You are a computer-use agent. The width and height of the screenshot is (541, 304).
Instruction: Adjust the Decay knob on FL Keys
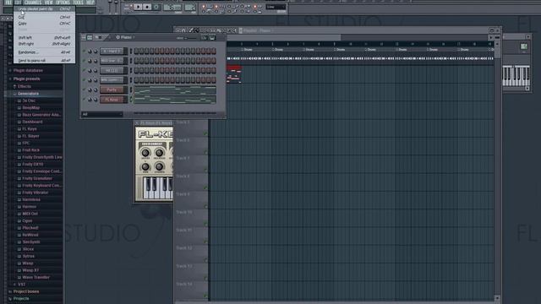coord(145,153)
